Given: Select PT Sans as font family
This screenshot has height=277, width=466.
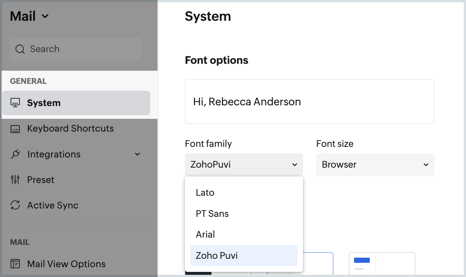Looking at the screenshot, I should 212,214.
